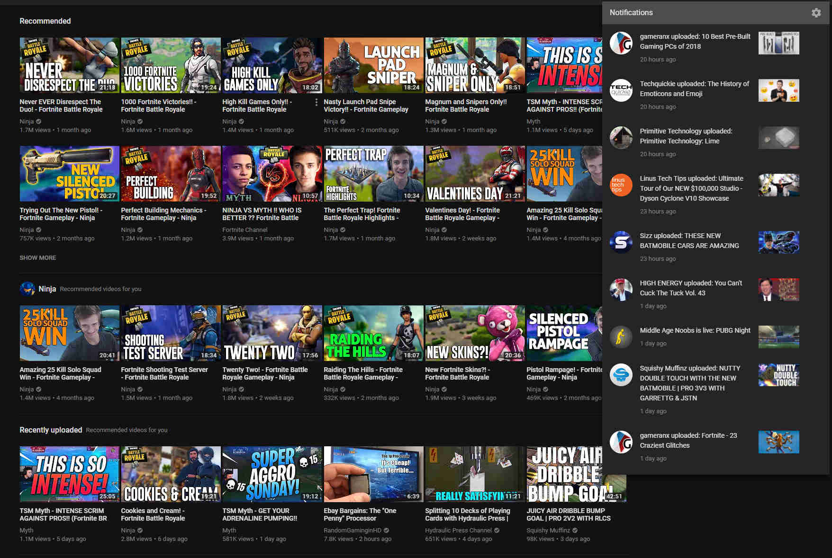Screen dimensions: 832x558
Task: Click Linus Tech Tips orange avatar
Action: [x=621, y=185]
